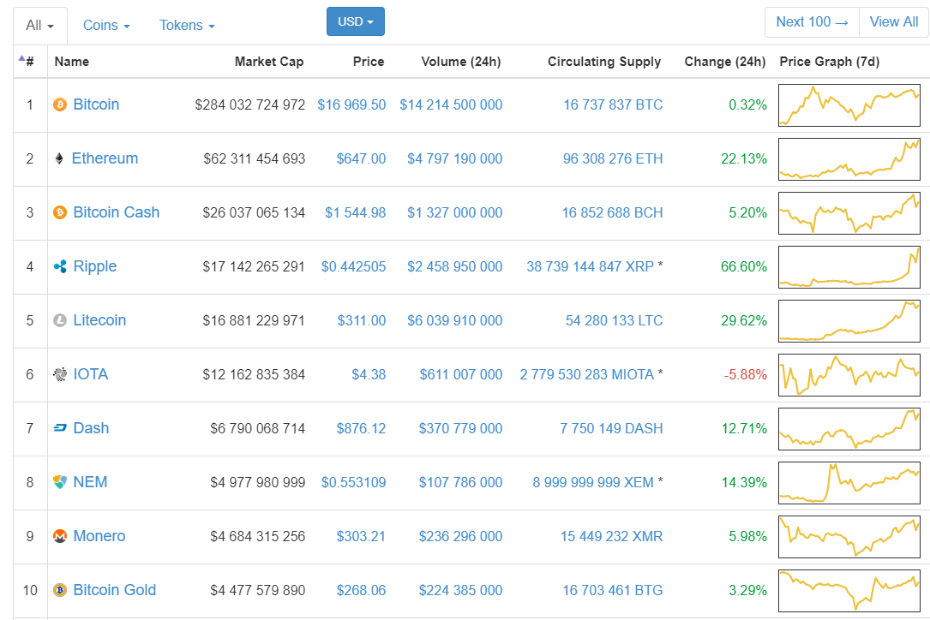Sort table by Market Cap column

coord(269,62)
